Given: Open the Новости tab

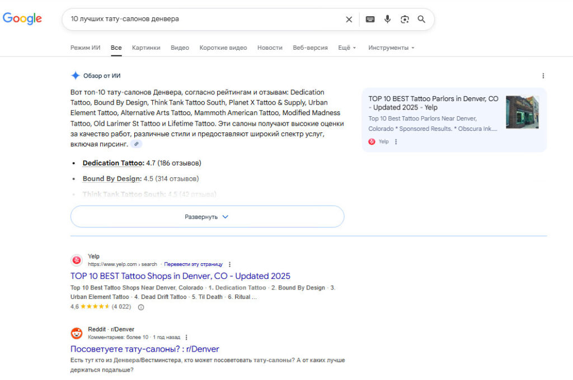Looking at the screenshot, I should (x=270, y=48).
